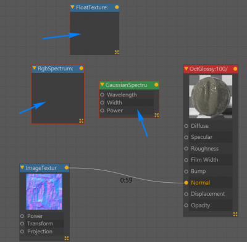Image resolution: width=247 pixels, height=242 pixels.
Task: Click the normal map image thumbnail
Action: [44, 191]
